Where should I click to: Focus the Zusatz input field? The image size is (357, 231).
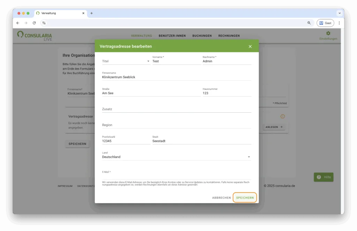tap(176, 109)
